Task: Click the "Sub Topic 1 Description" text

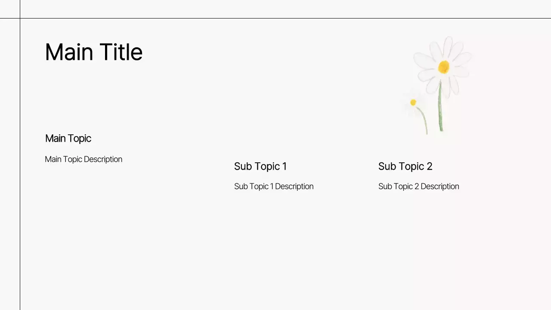Action: (x=274, y=186)
